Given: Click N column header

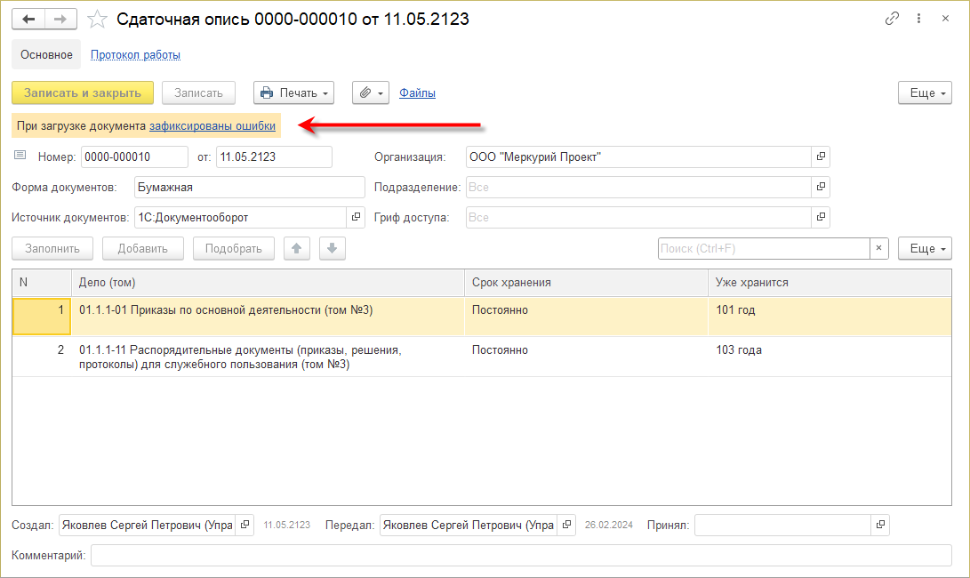Looking at the screenshot, I should click(42, 282).
